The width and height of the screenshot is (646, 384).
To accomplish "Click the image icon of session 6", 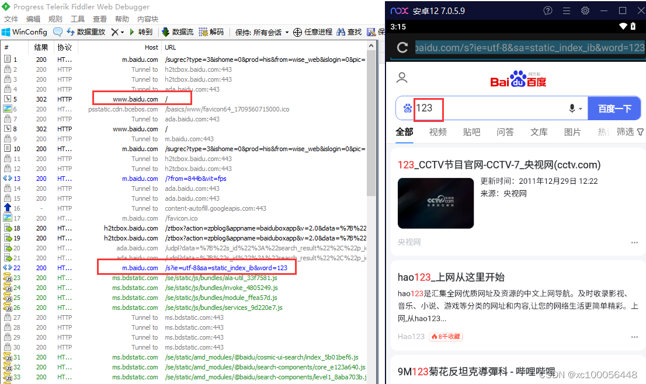I will [8, 109].
